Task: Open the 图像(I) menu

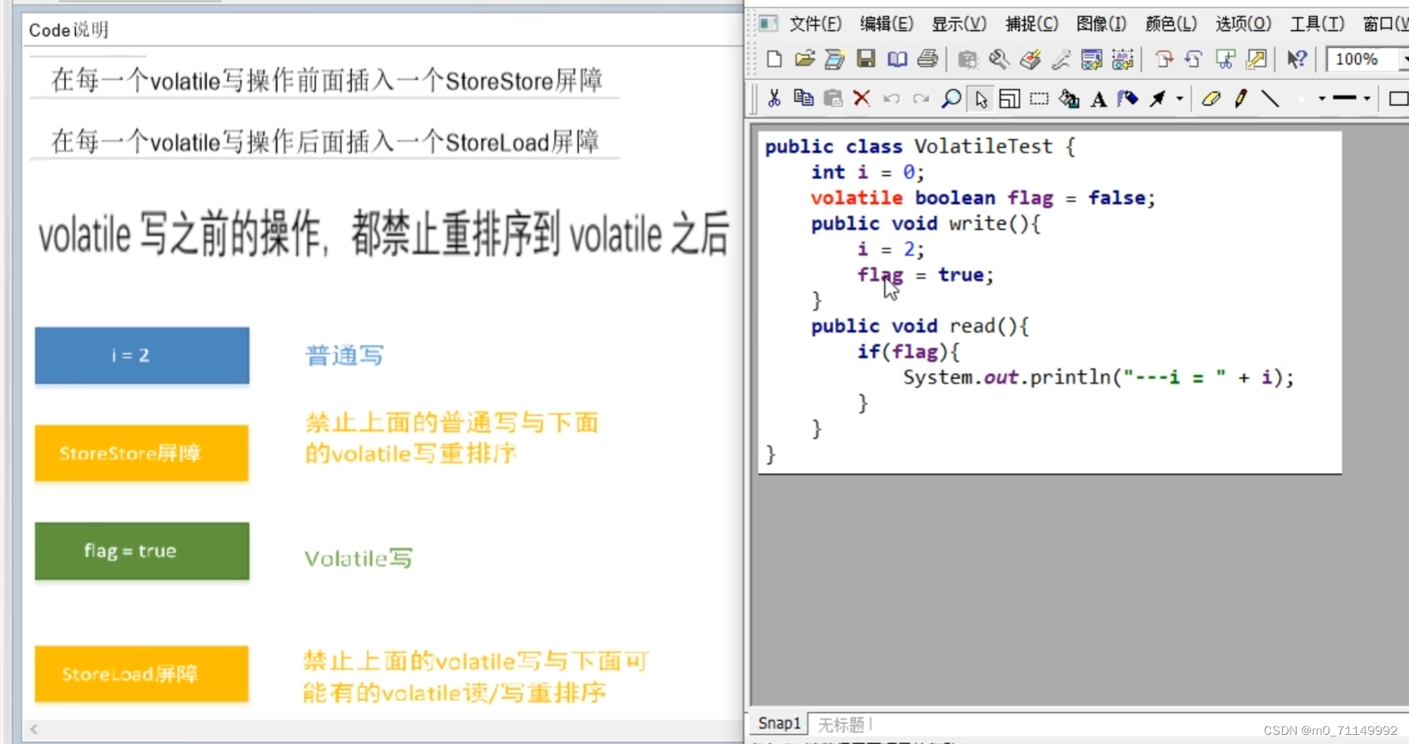Action: (x=1101, y=24)
